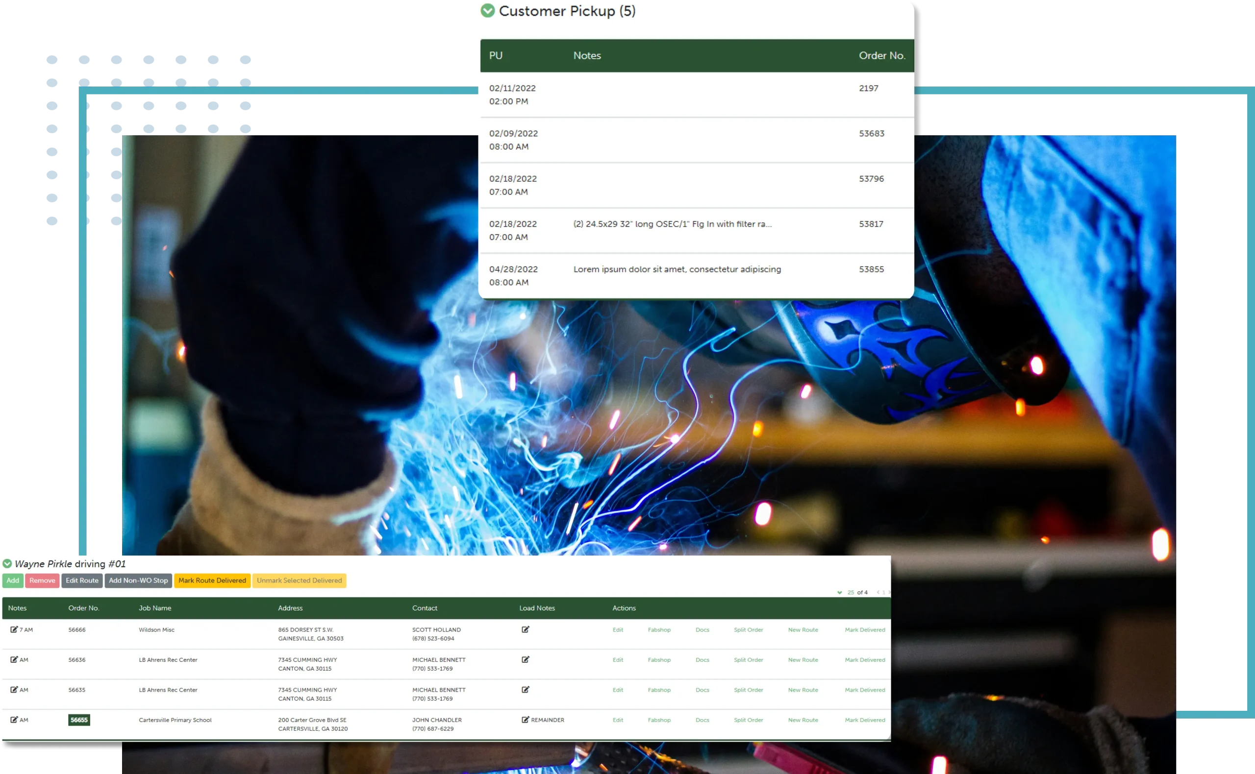Viewport: 1255px width, 774px height.
Task: Open the Fabshop link for order 56666
Action: click(659, 629)
